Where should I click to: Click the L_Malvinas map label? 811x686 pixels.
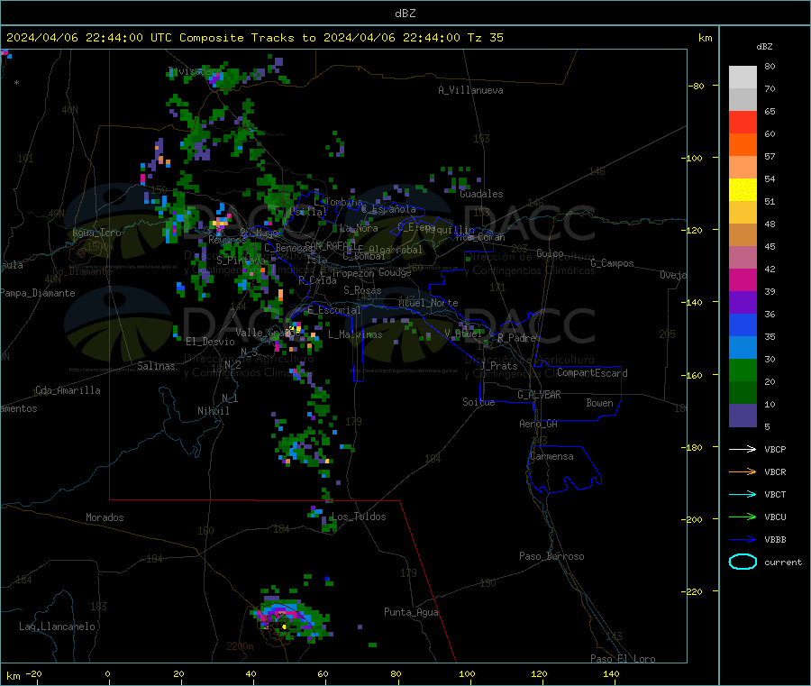[355, 334]
